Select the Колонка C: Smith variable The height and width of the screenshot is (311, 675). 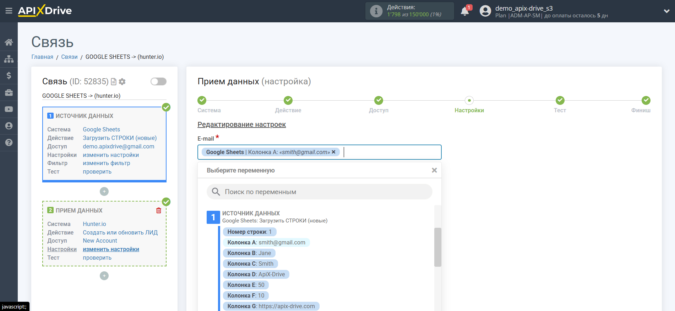250,264
